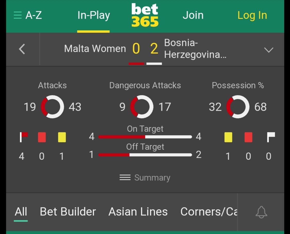Click Bosnia's white corner flag icon
The image size is (290, 234).
click(271, 137)
